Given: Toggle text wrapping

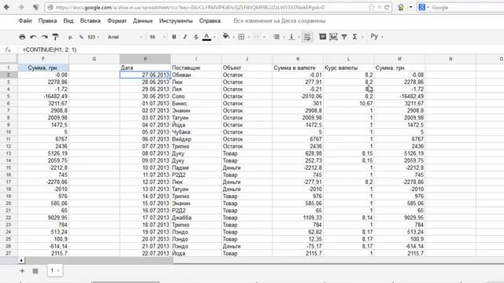Looking at the screenshot, I should point(307,37).
